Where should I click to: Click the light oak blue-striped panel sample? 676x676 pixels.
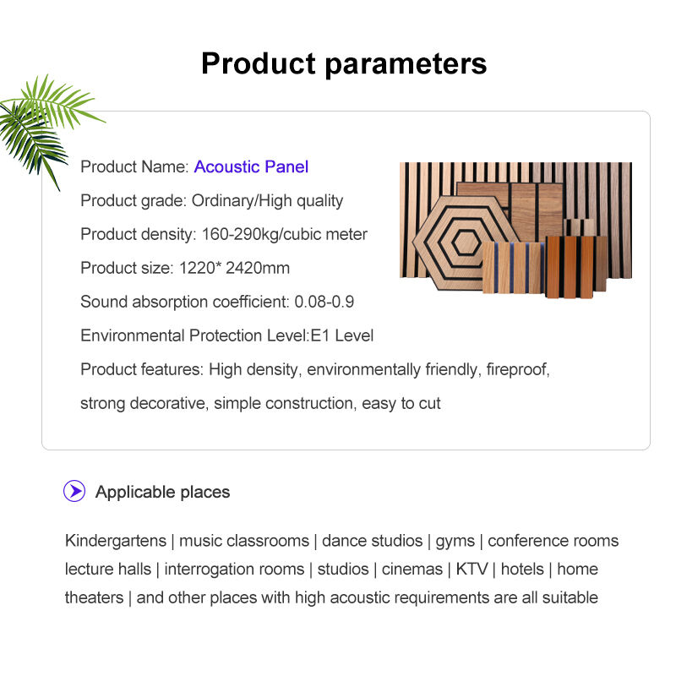(x=512, y=267)
